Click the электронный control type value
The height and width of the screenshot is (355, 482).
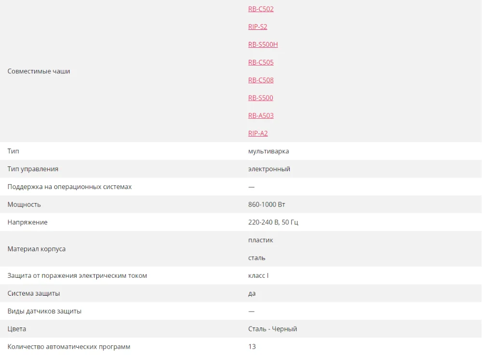pyautogui.click(x=269, y=169)
